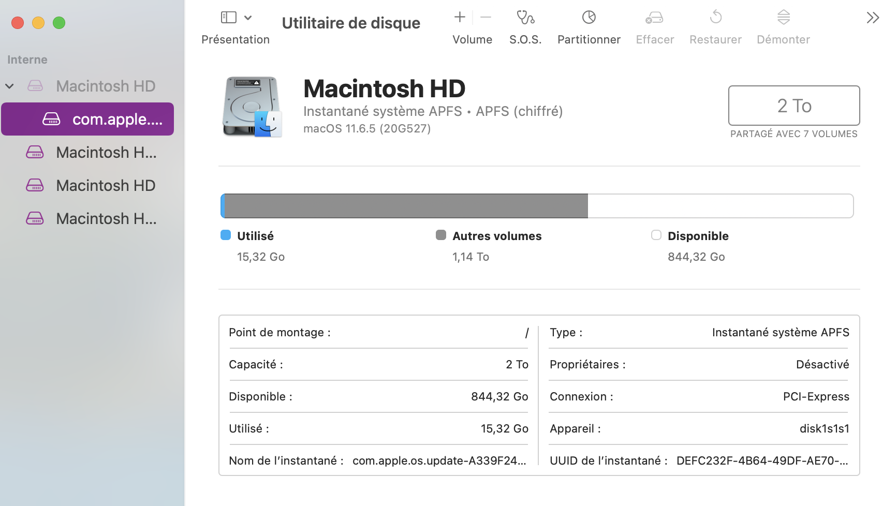882x506 pixels.
Task: Click the Partitionner toolbar label
Action: [x=589, y=40]
